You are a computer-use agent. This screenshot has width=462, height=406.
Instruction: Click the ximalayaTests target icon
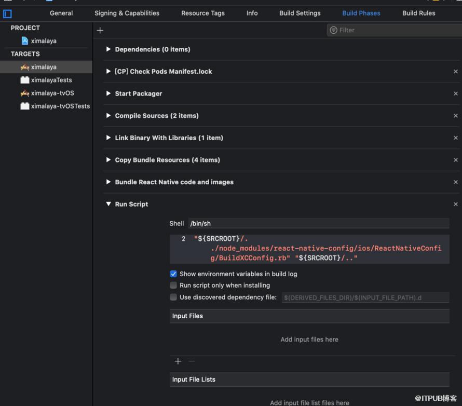pyautogui.click(x=25, y=80)
